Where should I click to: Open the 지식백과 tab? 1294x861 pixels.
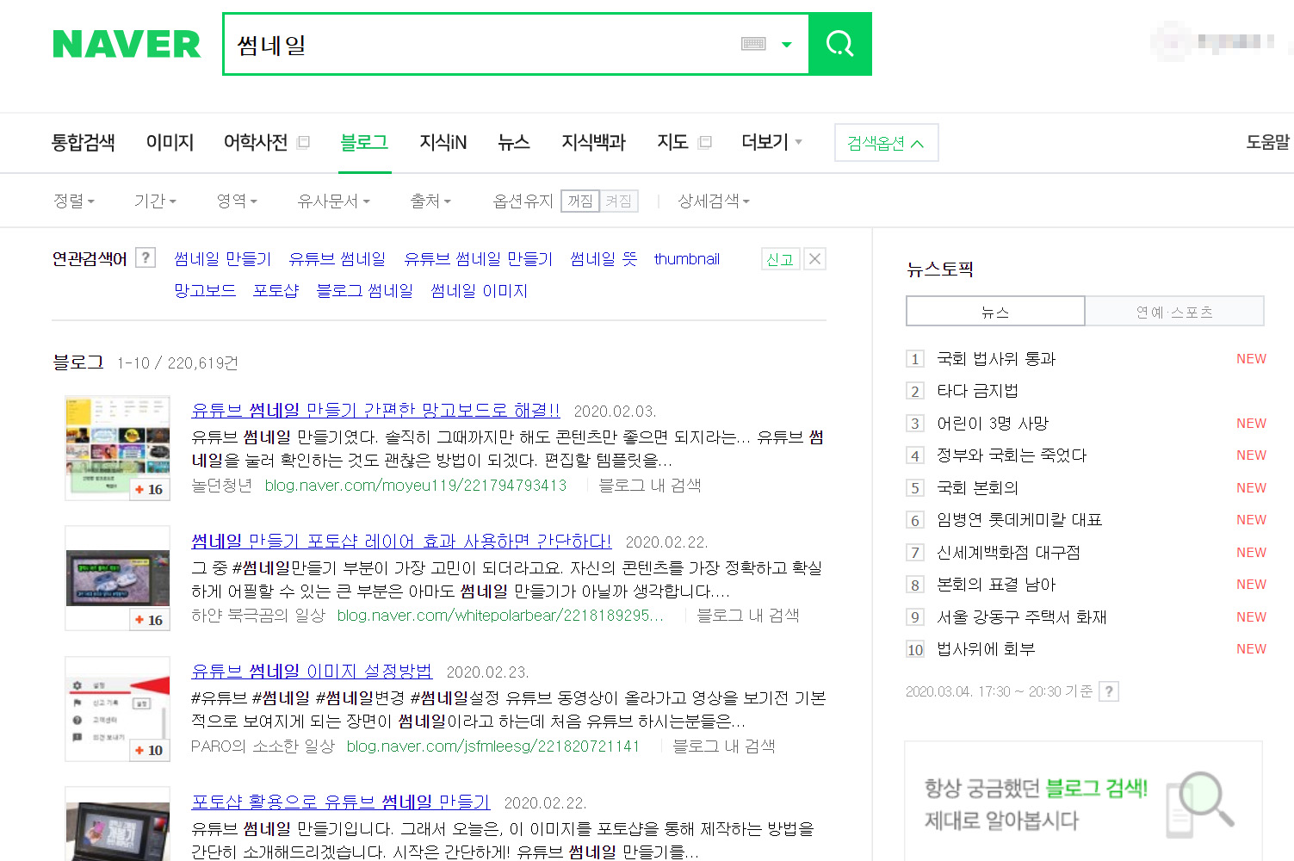click(593, 142)
